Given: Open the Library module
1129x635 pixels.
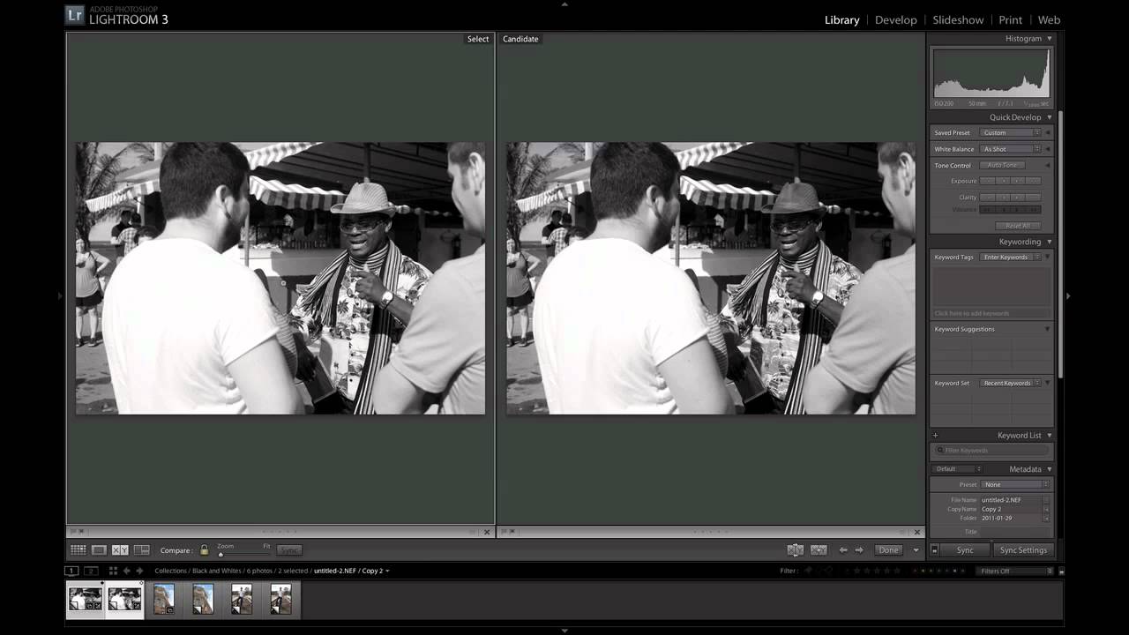Looking at the screenshot, I should pyautogui.click(x=841, y=19).
